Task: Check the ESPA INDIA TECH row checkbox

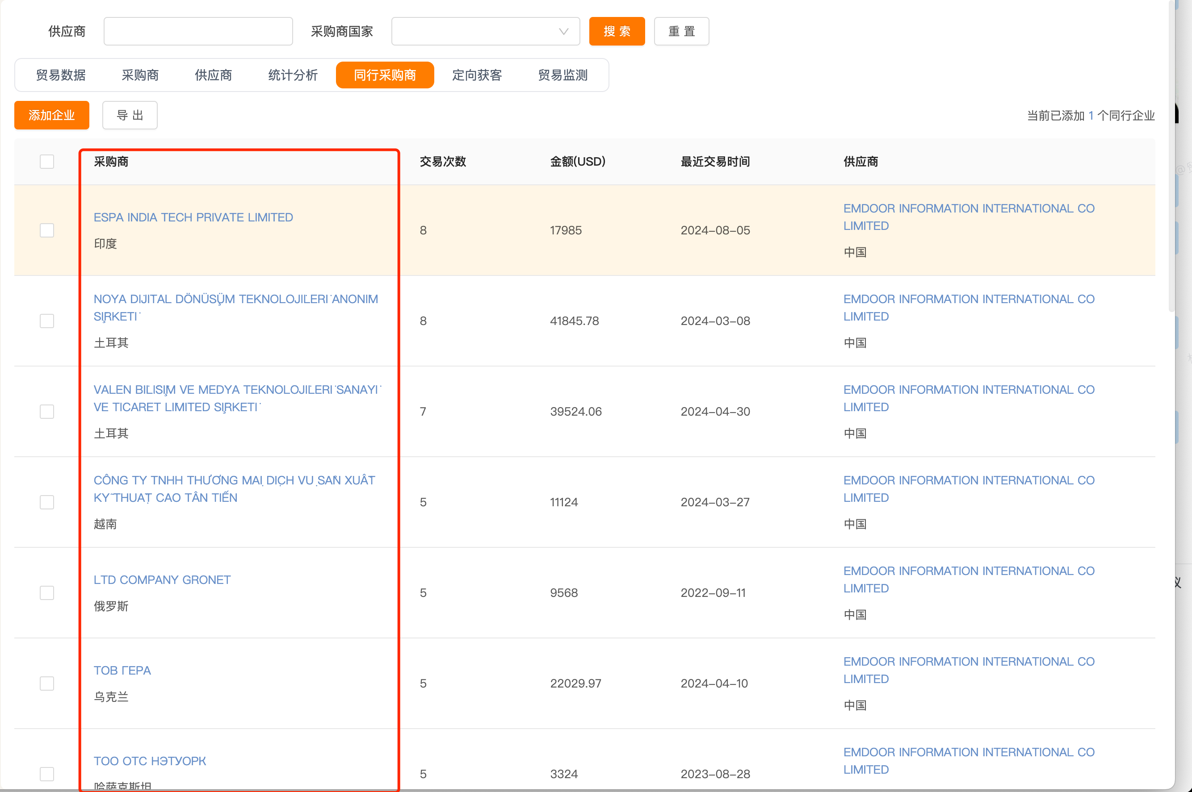Action: (47, 230)
